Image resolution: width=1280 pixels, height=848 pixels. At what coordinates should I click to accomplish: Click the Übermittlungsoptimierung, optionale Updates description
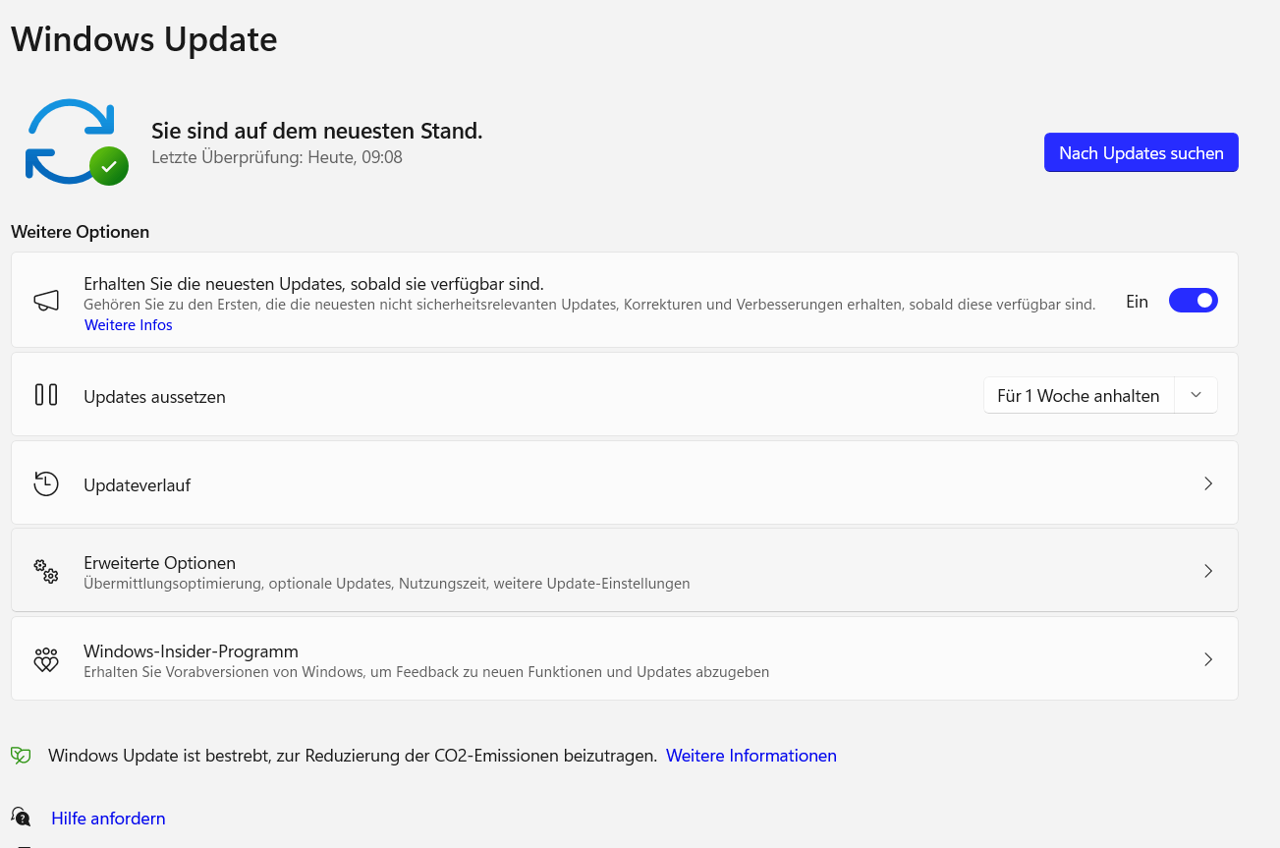[387, 584]
